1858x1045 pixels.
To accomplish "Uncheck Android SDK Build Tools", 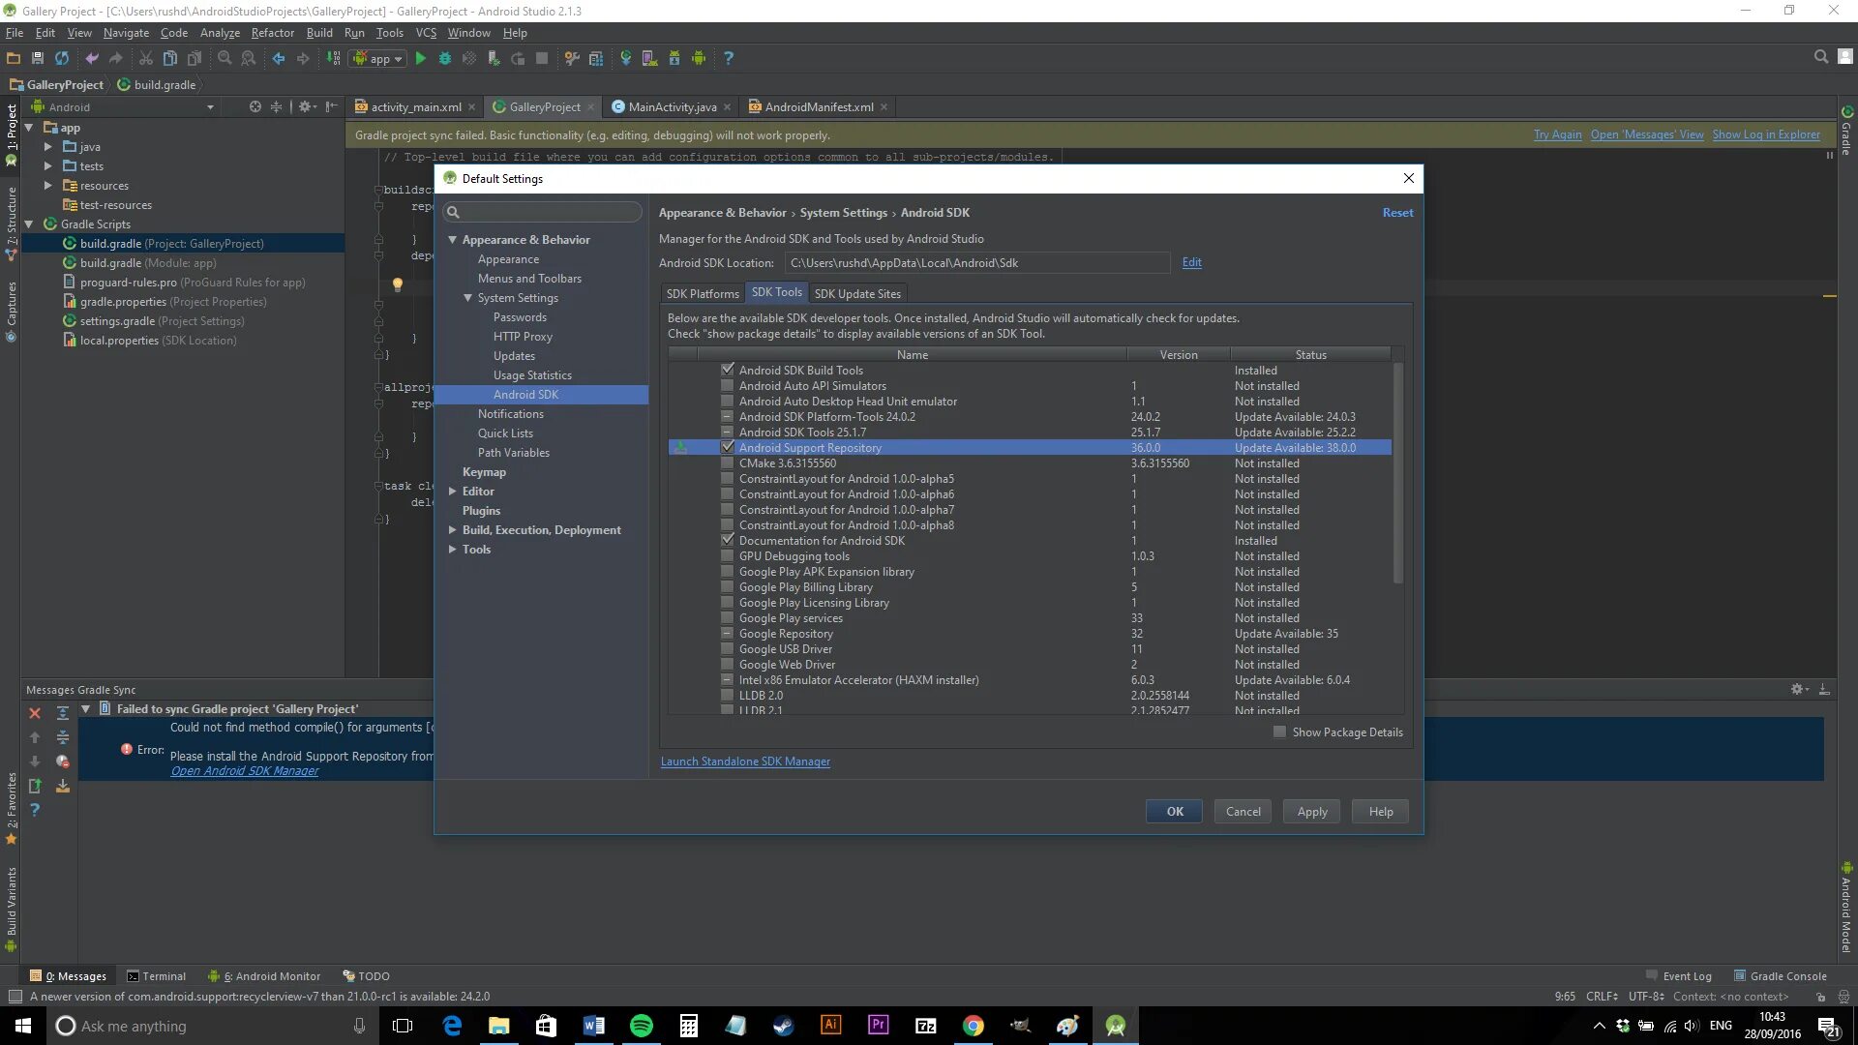I will coord(728,370).
